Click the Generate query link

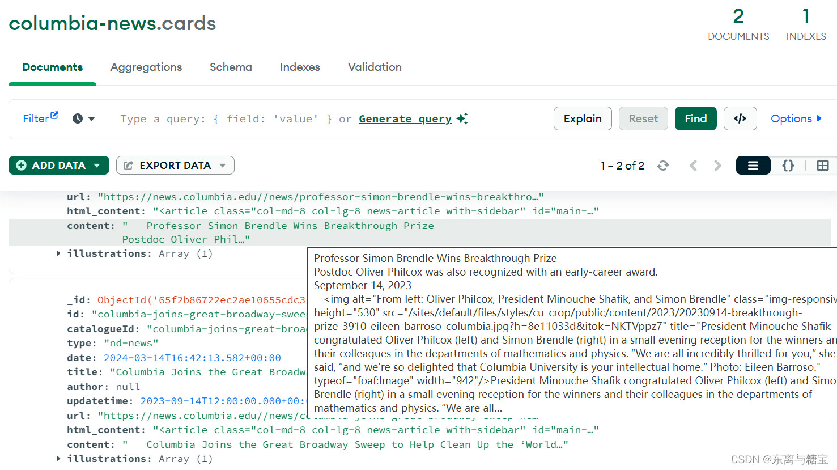pos(405,118)
